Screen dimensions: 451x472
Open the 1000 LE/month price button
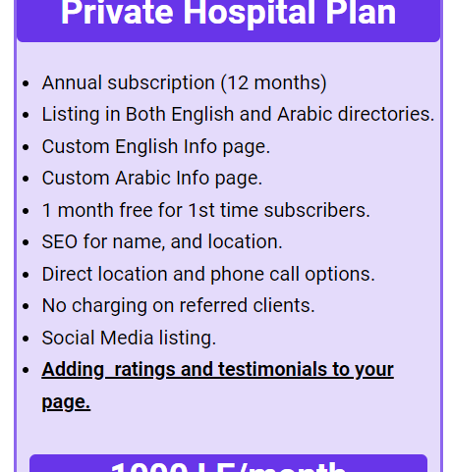click(228, 463)
